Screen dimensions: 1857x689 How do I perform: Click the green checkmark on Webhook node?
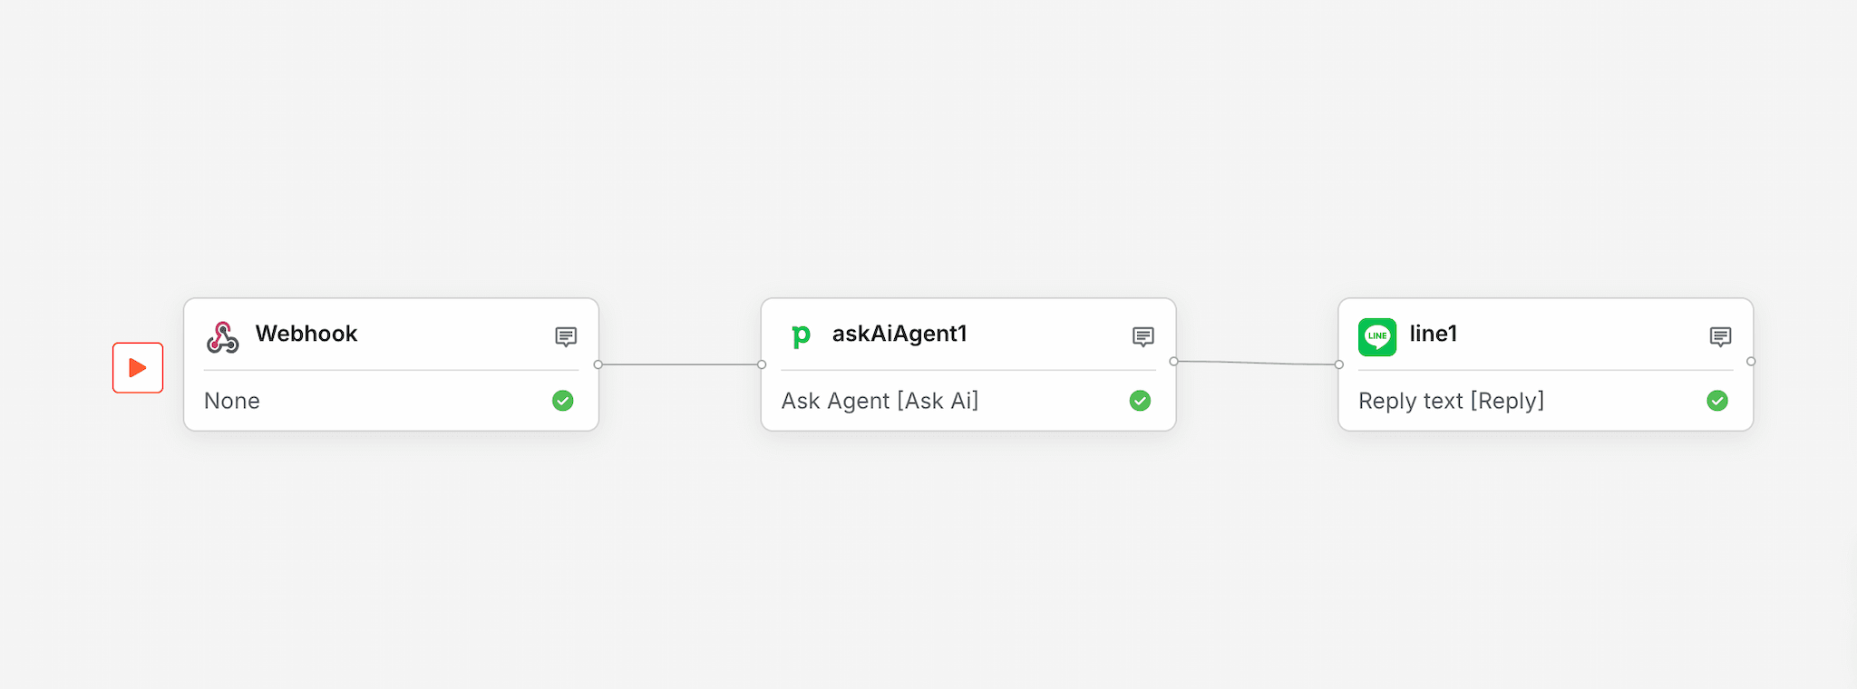563,401
